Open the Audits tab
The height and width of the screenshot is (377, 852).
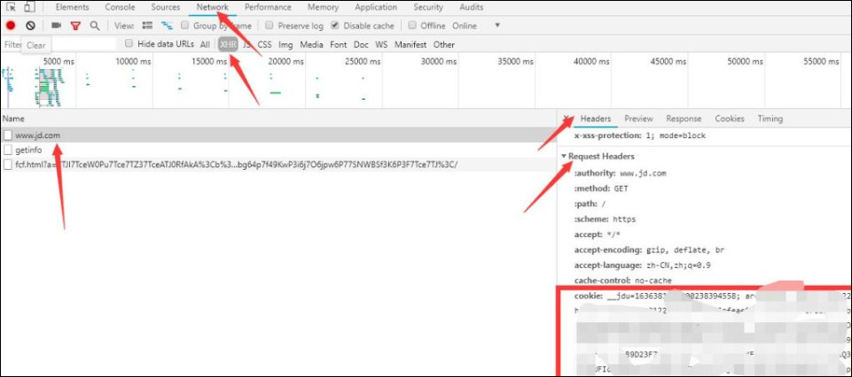click(471, 8)
